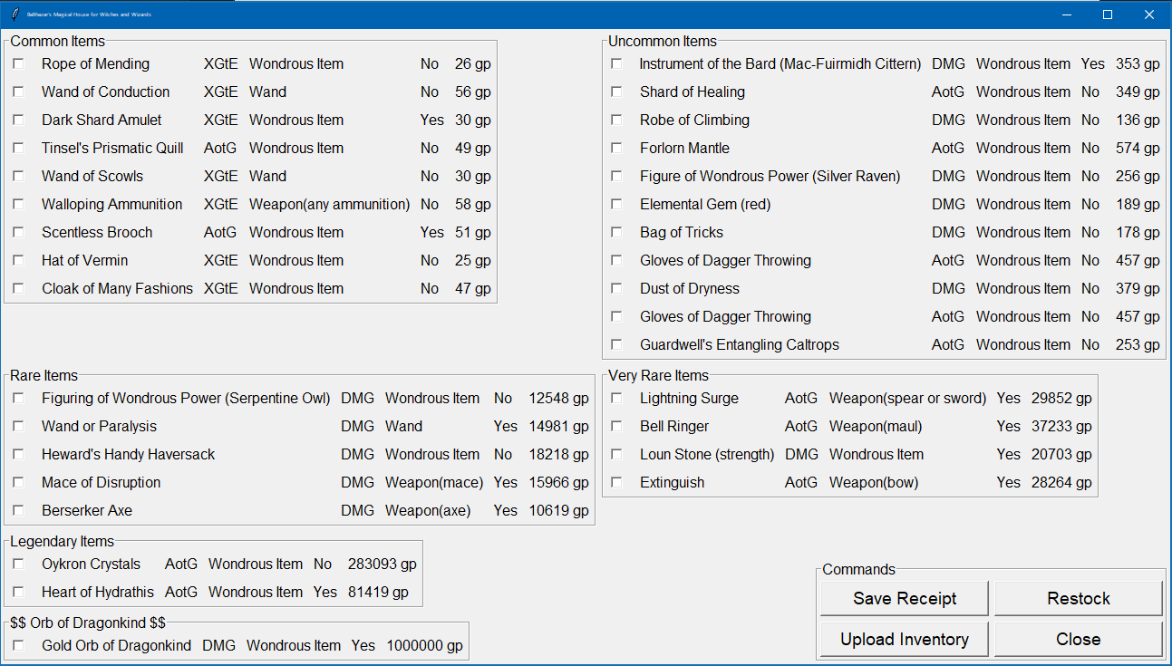The width and height of the screenshot is (1172, 666).
Task: Click the Save Receipt button
Action: point(905,599)
